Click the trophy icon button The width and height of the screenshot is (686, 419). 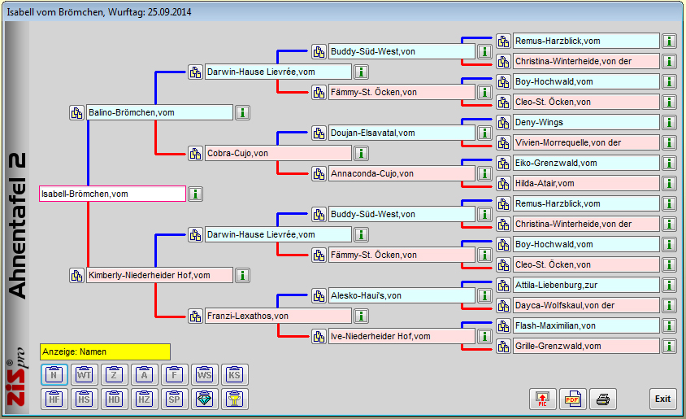click(x=234, y=399)
